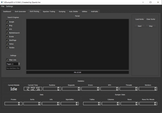Click the Rows counter display
This screenshot has width=162, height=113.
pyautogui.click(x=130, y=103)
